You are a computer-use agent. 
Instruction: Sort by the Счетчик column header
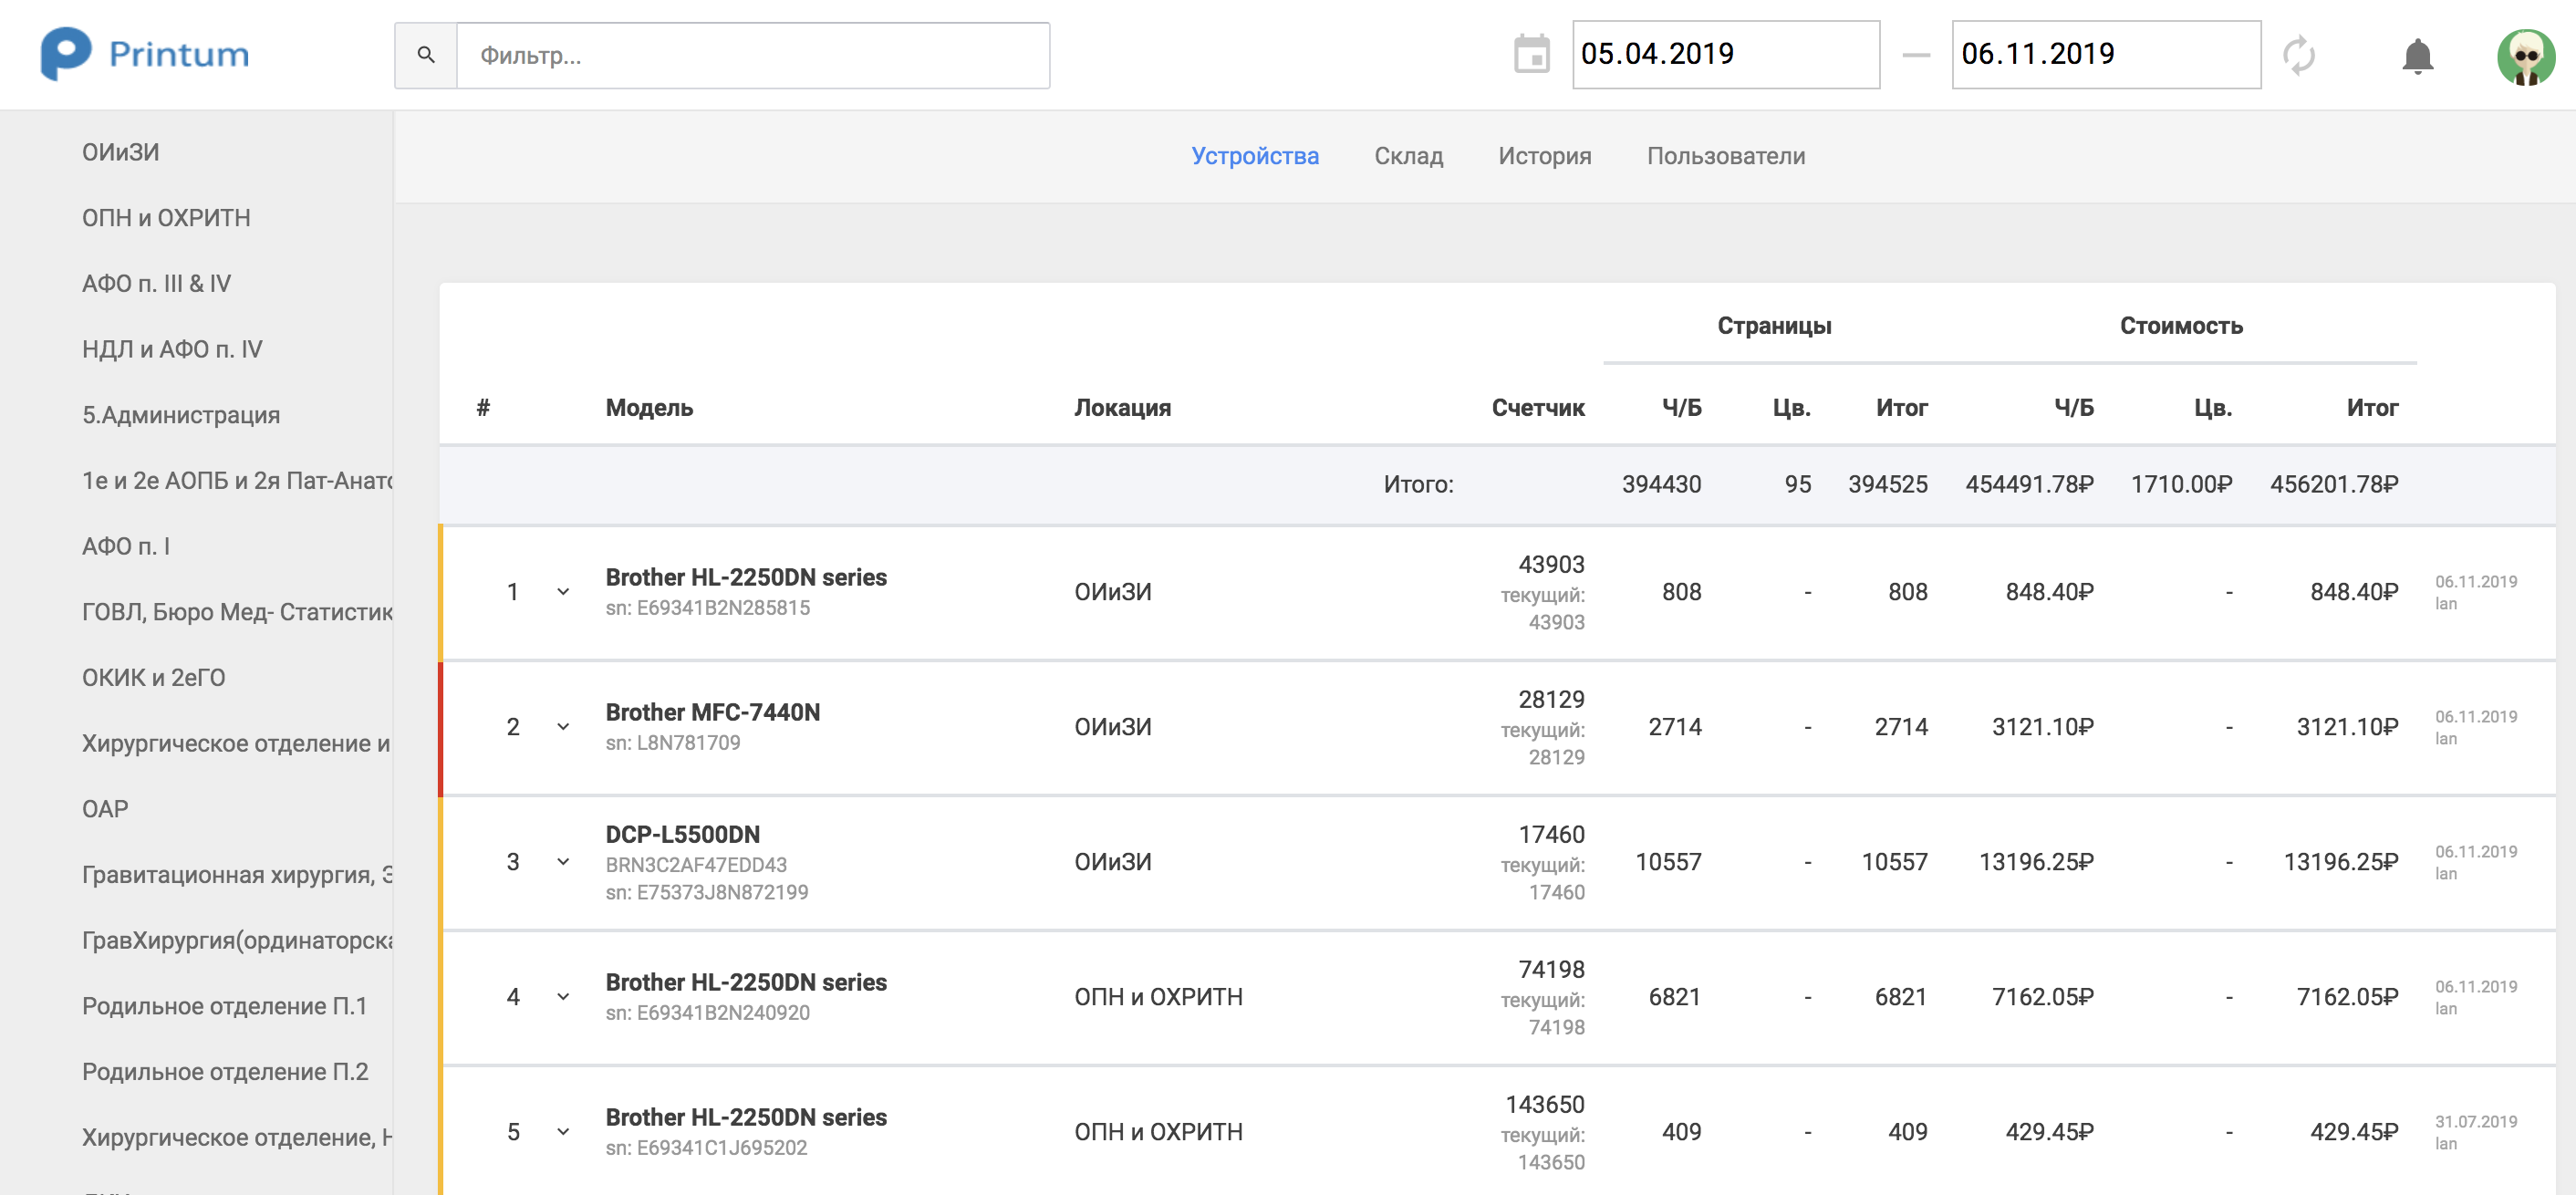[1537, 408]
